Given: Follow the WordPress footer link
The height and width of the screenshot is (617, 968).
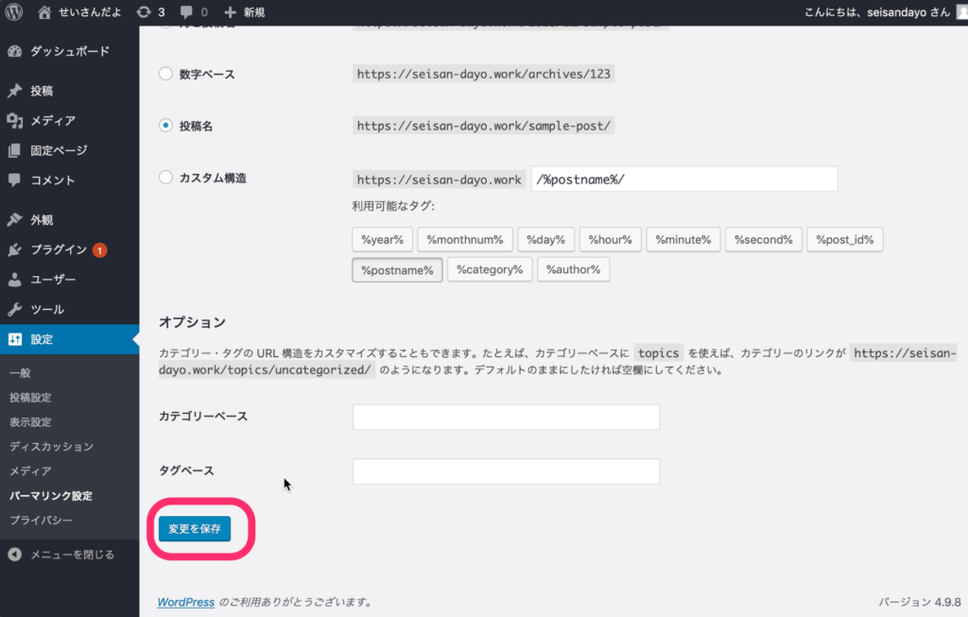Looking at the screenshot, I should [185, 602].
